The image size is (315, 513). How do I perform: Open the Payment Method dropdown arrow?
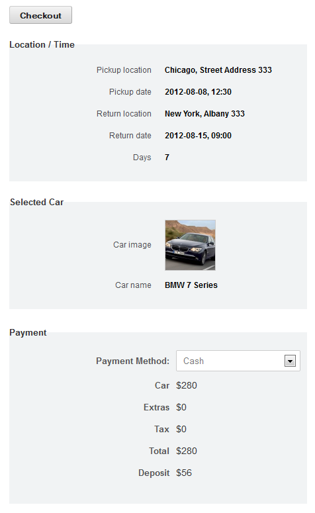click(x=290, y=361)
